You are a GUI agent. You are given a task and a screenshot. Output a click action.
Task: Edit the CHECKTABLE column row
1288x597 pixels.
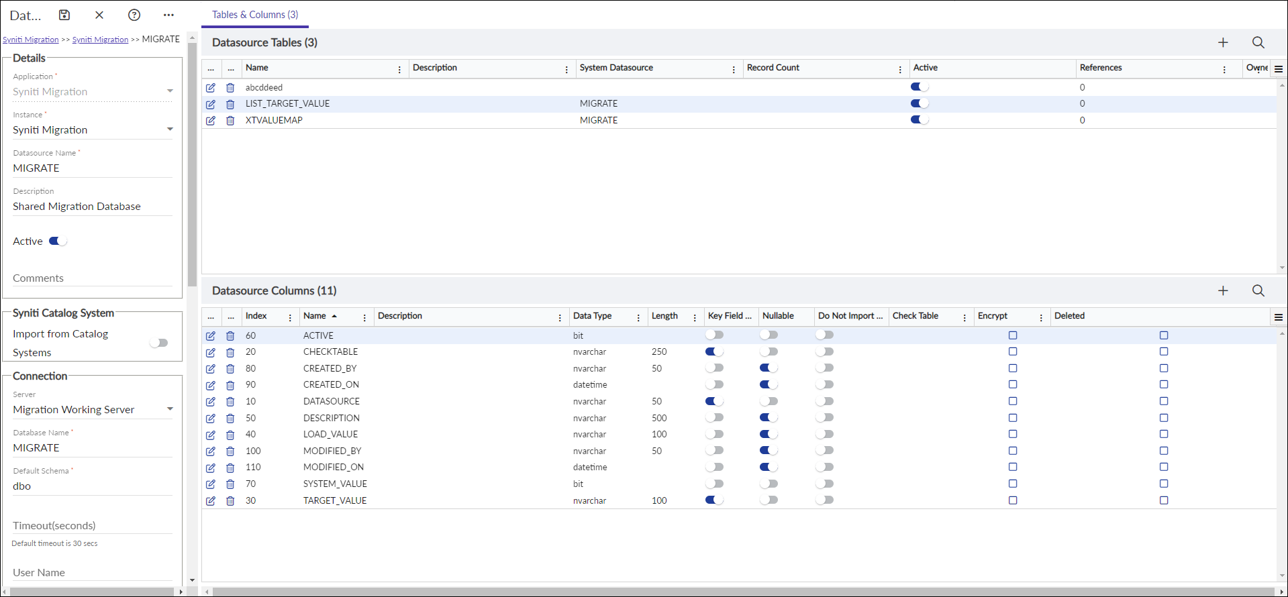tap(211, 352)
